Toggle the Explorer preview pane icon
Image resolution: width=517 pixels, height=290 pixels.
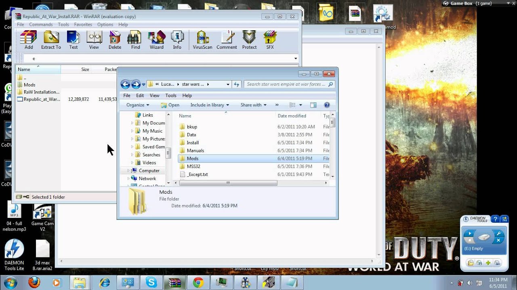tap(313, 105)
